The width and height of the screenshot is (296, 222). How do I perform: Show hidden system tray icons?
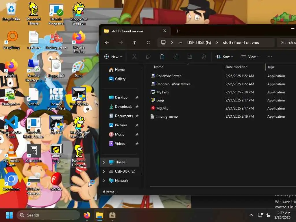(251, 215)
